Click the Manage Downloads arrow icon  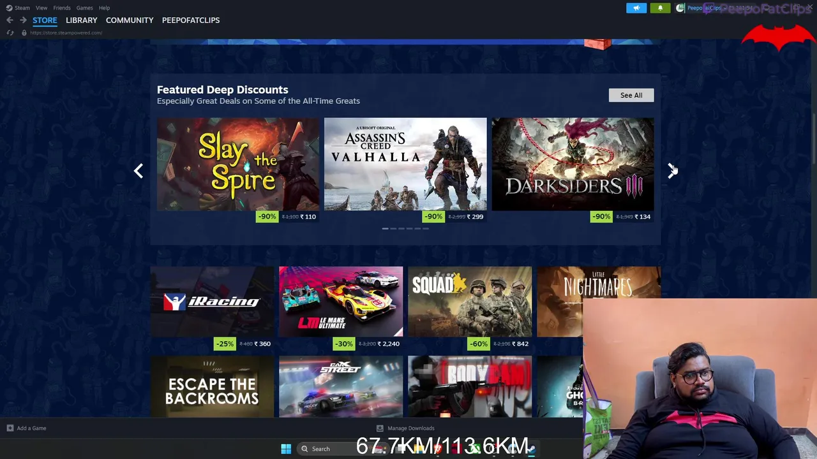click(380, 428)
